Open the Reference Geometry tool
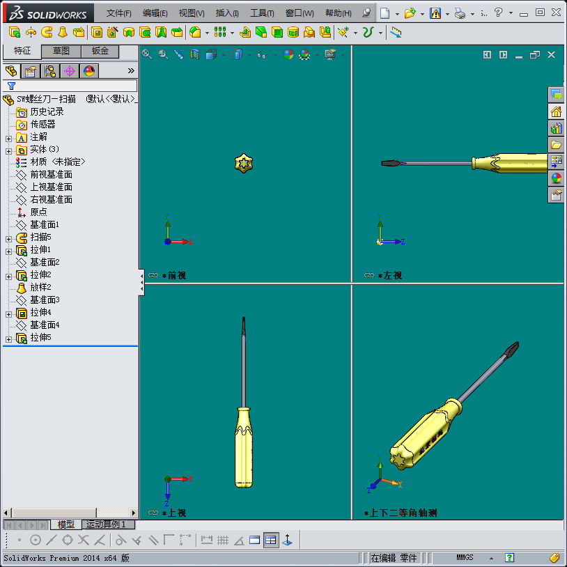The image size is (567, 567). [x=343, y=33]
